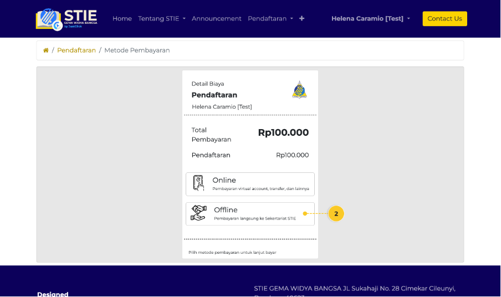Click the yellow number 2 step marker
The image size is (501, 297).
pyautogui.click(x=336, y=213)
